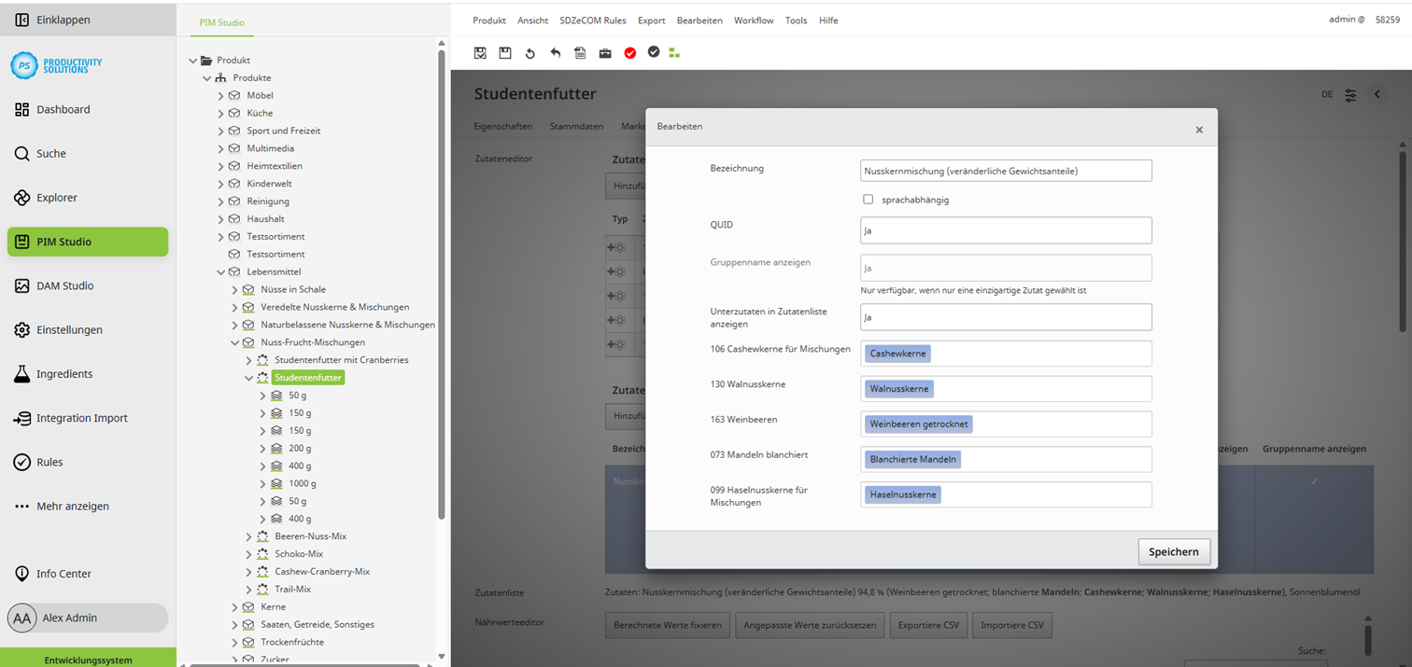Click the Speichern button

1174,551
